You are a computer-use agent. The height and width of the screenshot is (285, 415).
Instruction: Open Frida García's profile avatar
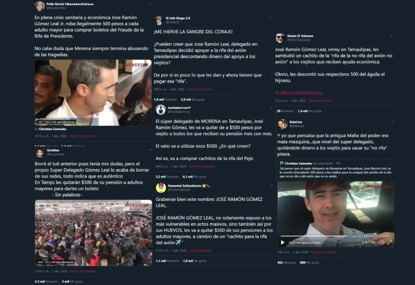click(39, 6)
